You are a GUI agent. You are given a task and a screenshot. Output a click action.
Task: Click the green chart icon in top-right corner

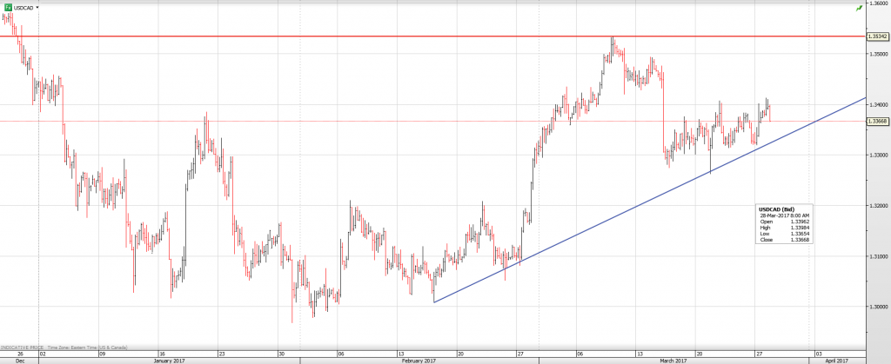[859, 7]
